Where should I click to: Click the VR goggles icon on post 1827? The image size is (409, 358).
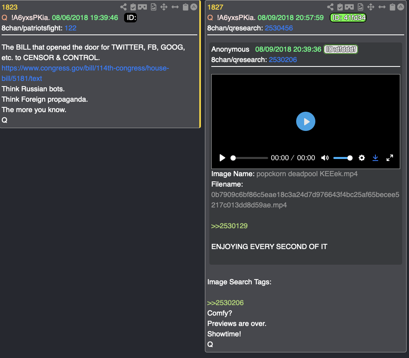pyautogui.click(x=349, y=7)
